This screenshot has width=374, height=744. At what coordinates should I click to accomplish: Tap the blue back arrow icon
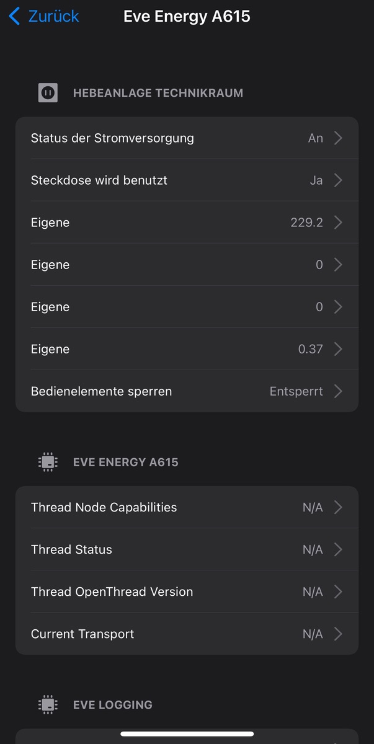[x=14, y=16]
